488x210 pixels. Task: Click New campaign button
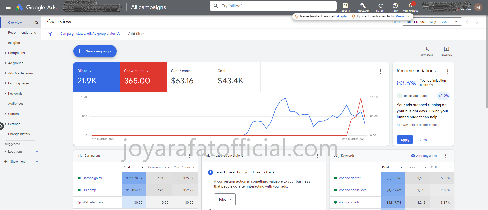pyautogui.click(x=95, y=51)
